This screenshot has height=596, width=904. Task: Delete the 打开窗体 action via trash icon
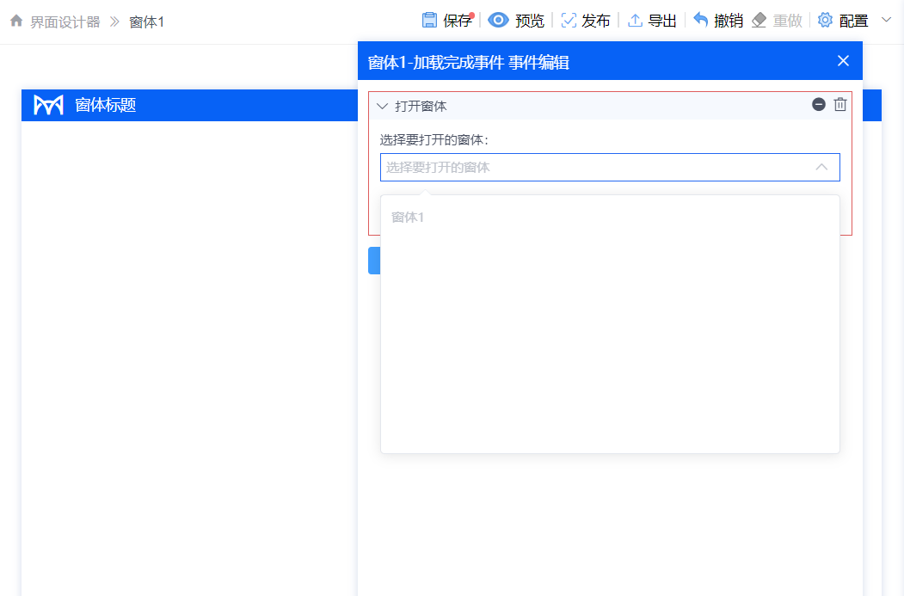(x=840, y=104)
